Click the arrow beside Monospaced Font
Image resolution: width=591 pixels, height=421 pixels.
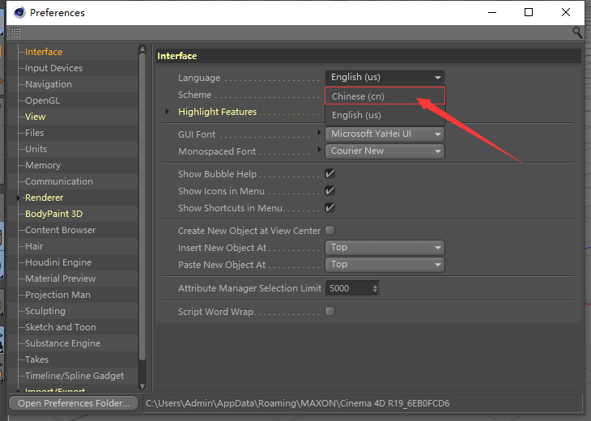pyautogui.click(x=319, y=149)
